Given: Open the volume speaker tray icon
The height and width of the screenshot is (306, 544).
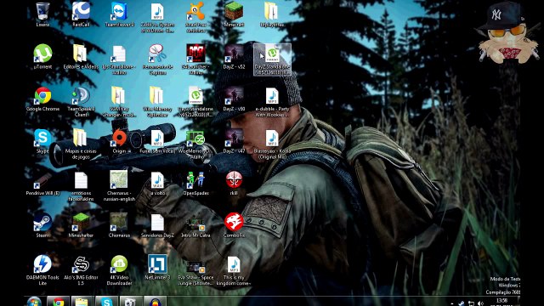Looking at the screenshot, I should pyautogui.click(x=481, y=303).
